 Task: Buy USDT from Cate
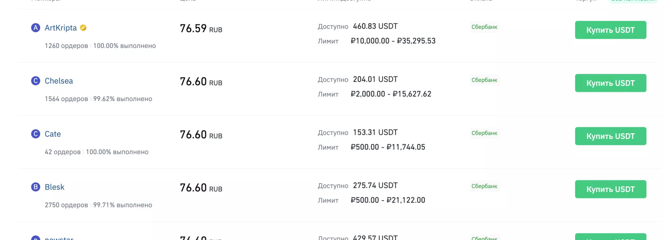610,136
